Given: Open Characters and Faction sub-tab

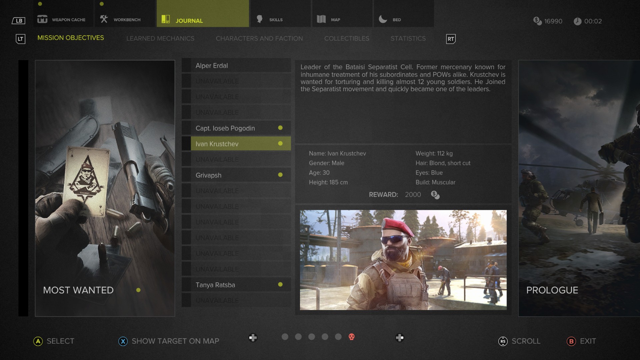Looking at the screenshot, I should [259, 39].
